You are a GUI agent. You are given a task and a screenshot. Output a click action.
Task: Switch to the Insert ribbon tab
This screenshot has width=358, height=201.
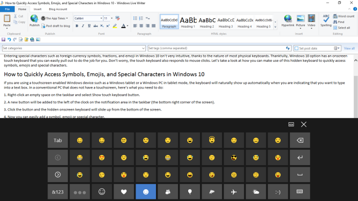[37, 9]
